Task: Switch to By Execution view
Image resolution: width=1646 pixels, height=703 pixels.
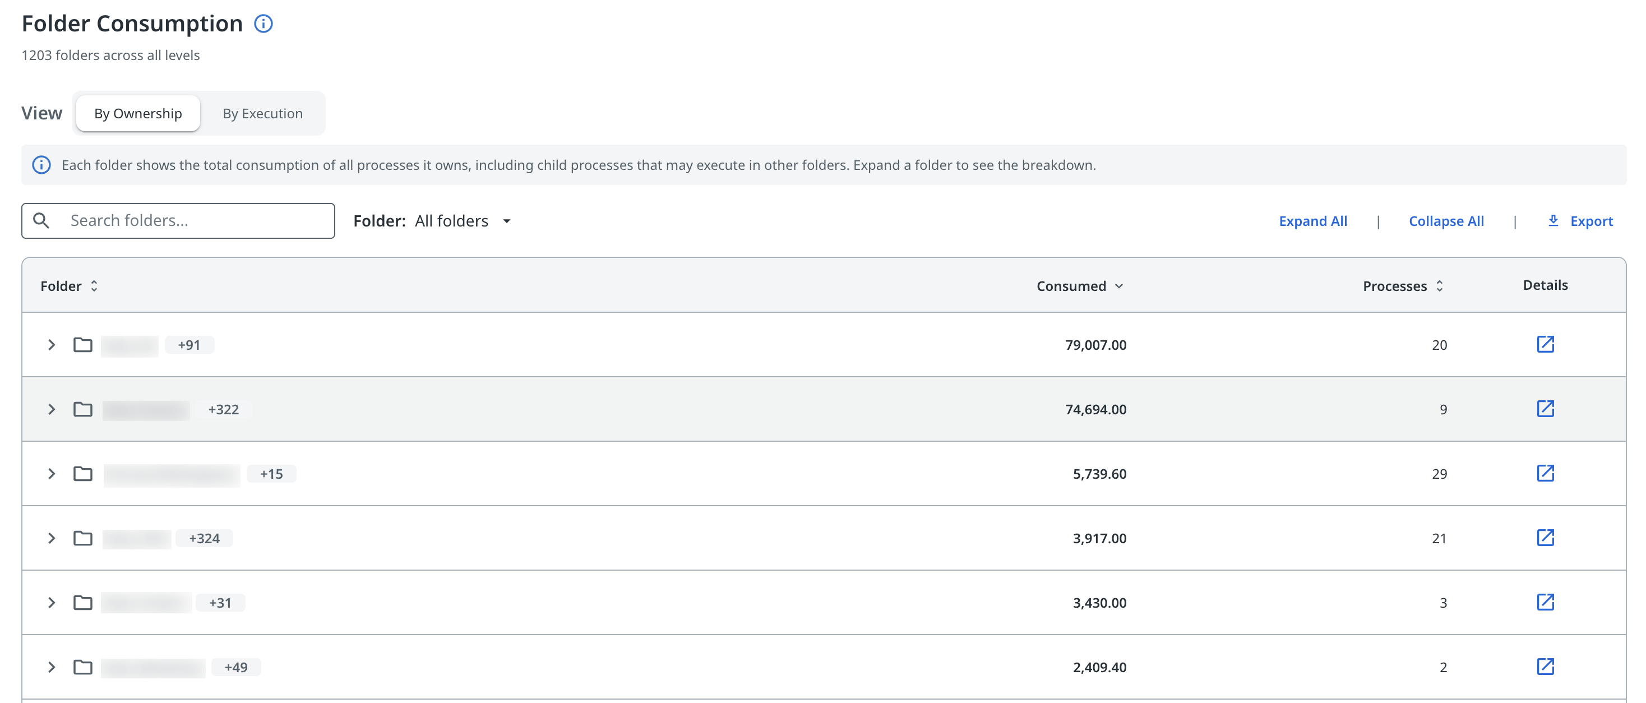Action: point(262,114)
